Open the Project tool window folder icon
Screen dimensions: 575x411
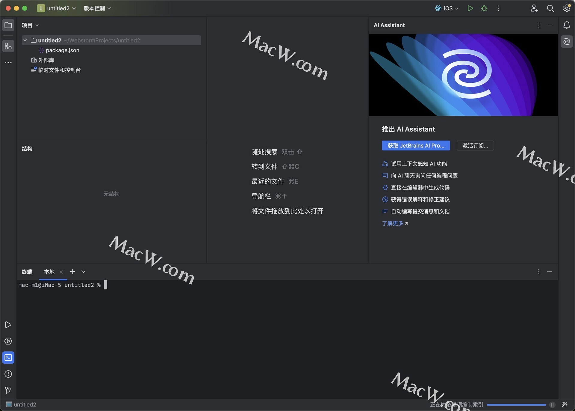click(x=8, y=25)
